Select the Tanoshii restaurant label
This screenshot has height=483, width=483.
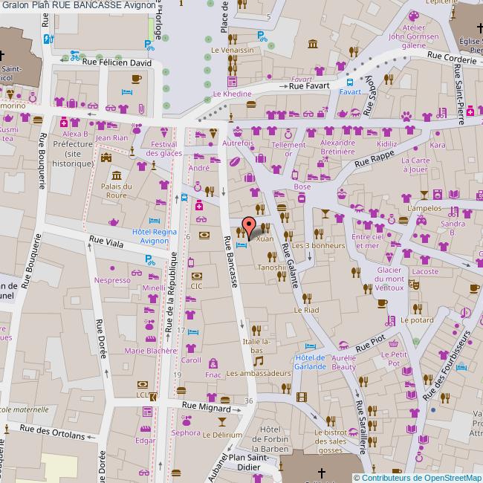[x=272, y=268]
